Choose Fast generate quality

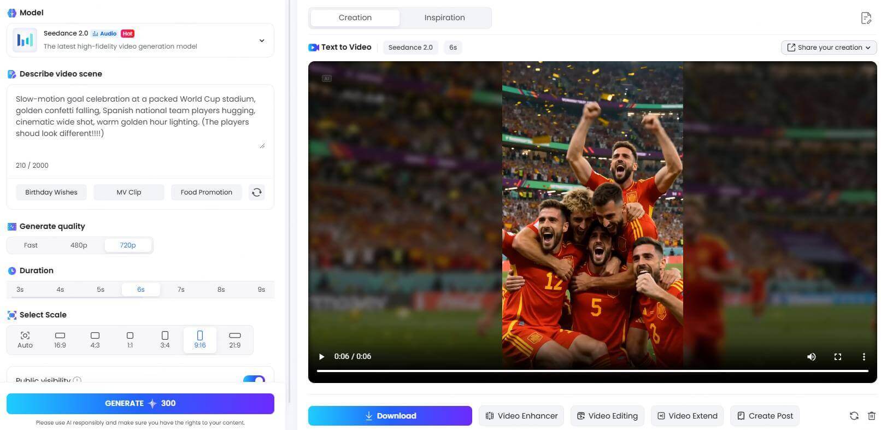tap(31, 245)
